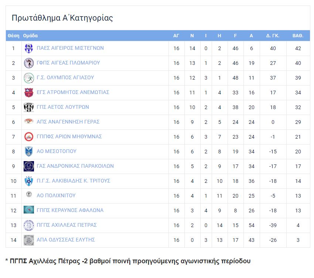Screen dimensions: 314x278
Task: Click the ΠΑΕΣ ΑΙΓΕΙΡΟΣ ΜΙΣΤΕΓΝΩΝ team logo
Action: coord(29,48)
